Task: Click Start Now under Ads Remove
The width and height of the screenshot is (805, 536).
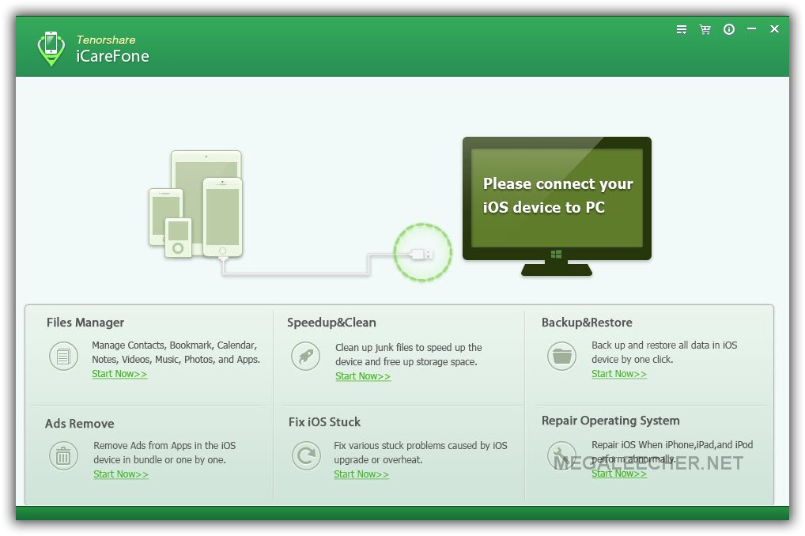Action: tap(121, 474)
